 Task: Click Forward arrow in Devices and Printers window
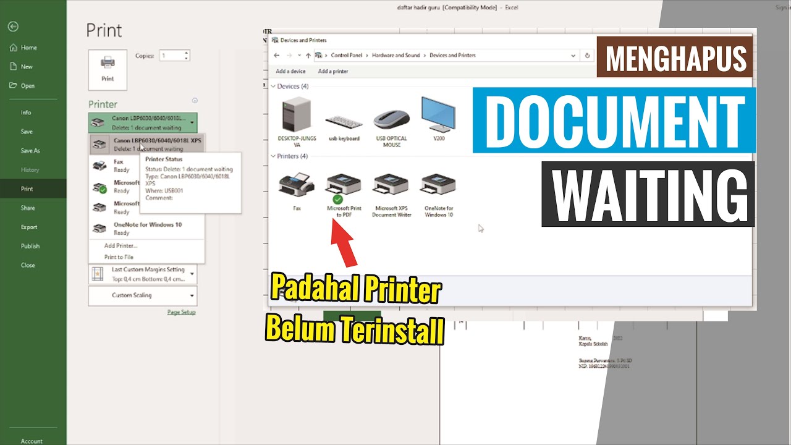[290, 55]
